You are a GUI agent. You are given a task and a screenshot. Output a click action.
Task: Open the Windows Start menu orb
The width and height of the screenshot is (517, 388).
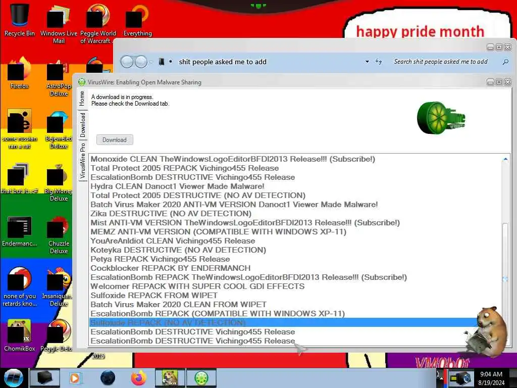pos(13,378)
